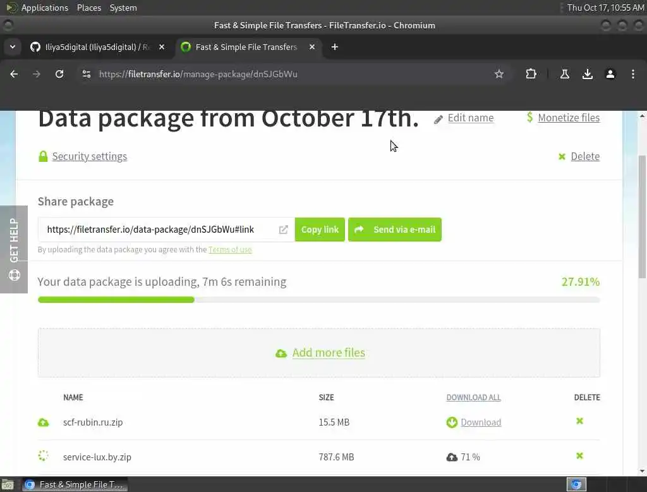Expand the tab search dropdown arrow

[x=13, y=47]
